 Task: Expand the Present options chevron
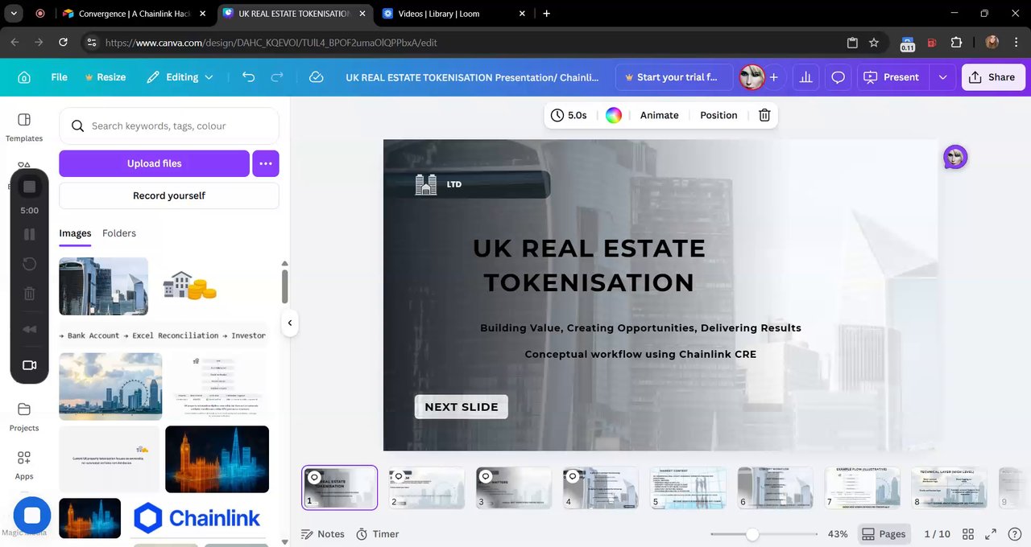[942, 77]
